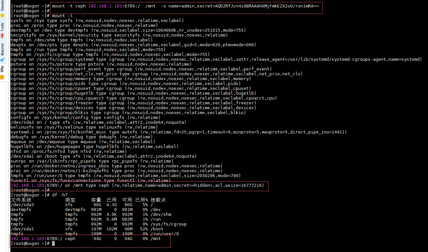Click the 'hugetlbfs on /dev/hugepages' line
Image resolution: width=428 pixels, height=252 pixels.
tap(94, 147)
